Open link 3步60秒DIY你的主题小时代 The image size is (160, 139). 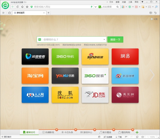point(48,45)
